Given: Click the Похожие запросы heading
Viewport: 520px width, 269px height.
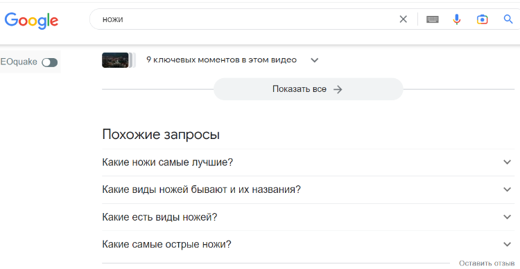Looking at the screenshot, I should pyautogui.click(x=161, y=134).
